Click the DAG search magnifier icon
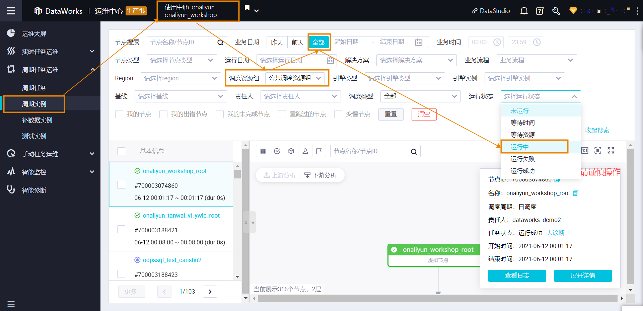 [414, 151]
